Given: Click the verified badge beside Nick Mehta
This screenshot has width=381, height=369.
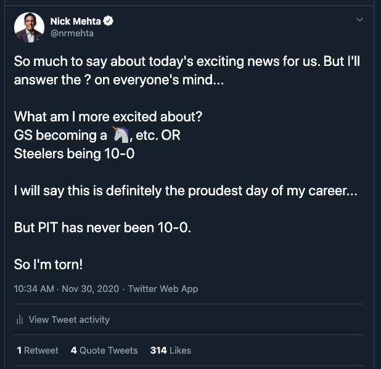Looking at the screenshot, I should tap(109, 22).
